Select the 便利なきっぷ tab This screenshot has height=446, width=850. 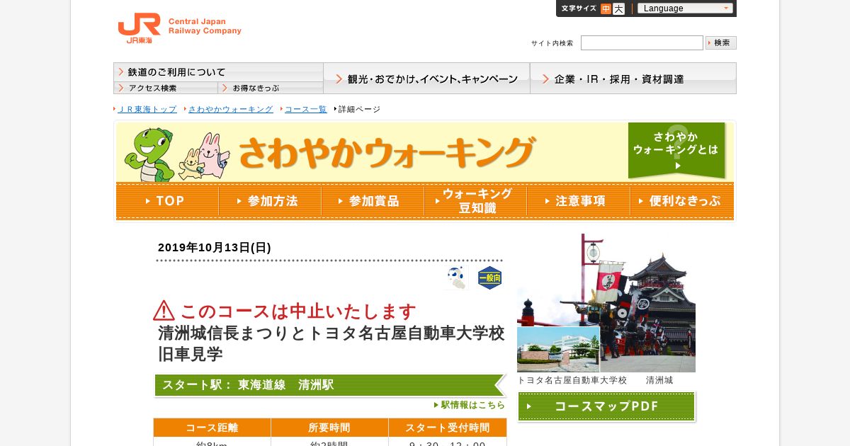tap(681, 201)
